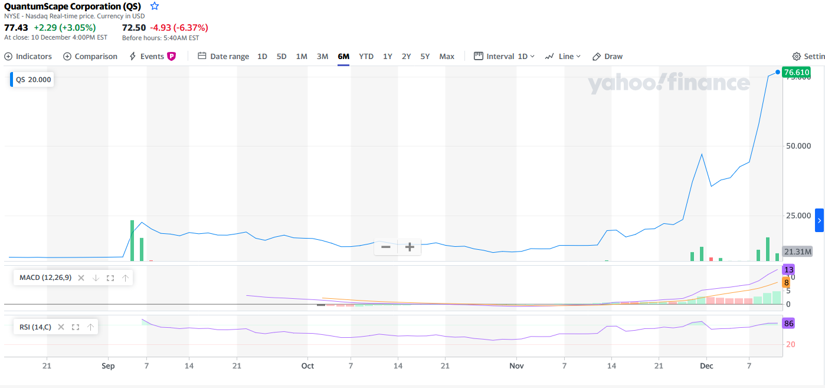Remove the MACD indicator panel
The width and height of the screenshot is (825, 388).
81,278
